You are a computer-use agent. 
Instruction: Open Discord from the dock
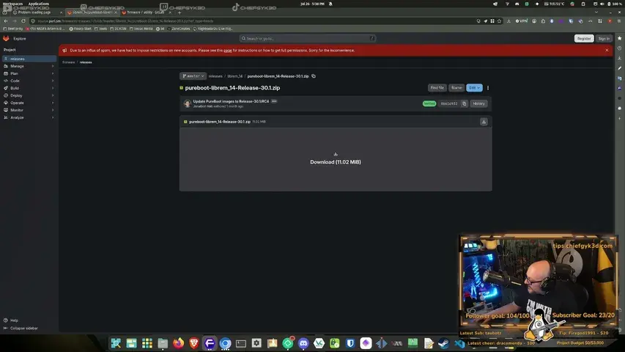pyautogui.click(x=303, y=342)
